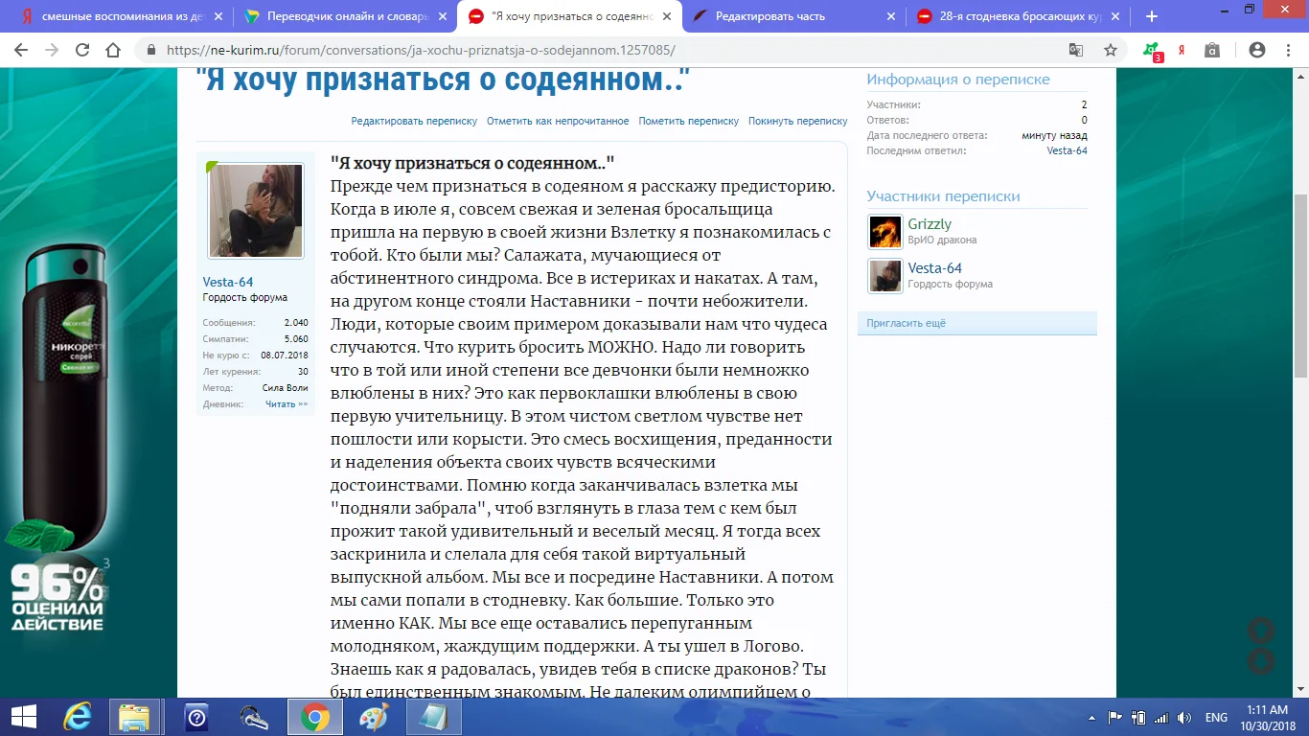Image resolution: width=1309 pixels, height=736 pixels.
Task: Open the Avast extension with notification badge
Action: (x=1151, y=49)
